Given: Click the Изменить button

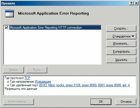Looking at the screenshot, I should tap(121, 44).
